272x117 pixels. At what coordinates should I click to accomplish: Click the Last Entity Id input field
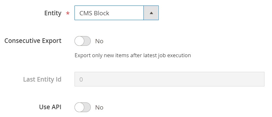click(x=170, y=79)
